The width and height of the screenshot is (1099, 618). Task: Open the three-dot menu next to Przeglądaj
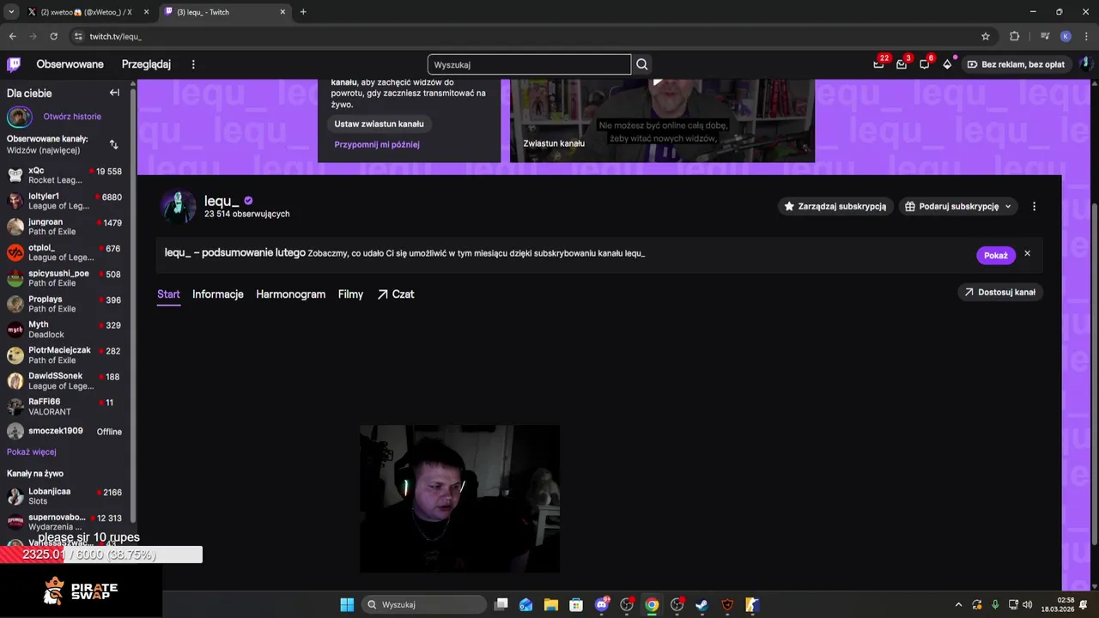point(193,64)
